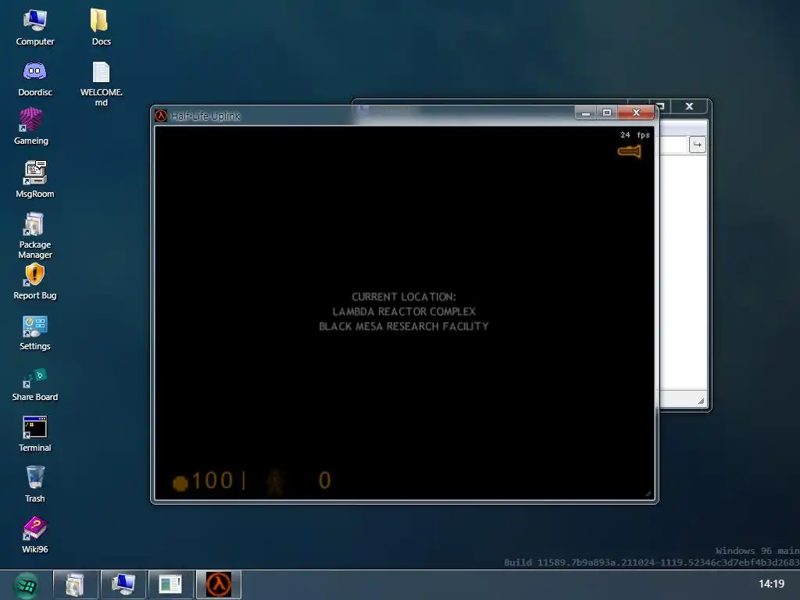
Task: Maximize the Half-Life Uplink window
Action: click(x=606, y=112)
